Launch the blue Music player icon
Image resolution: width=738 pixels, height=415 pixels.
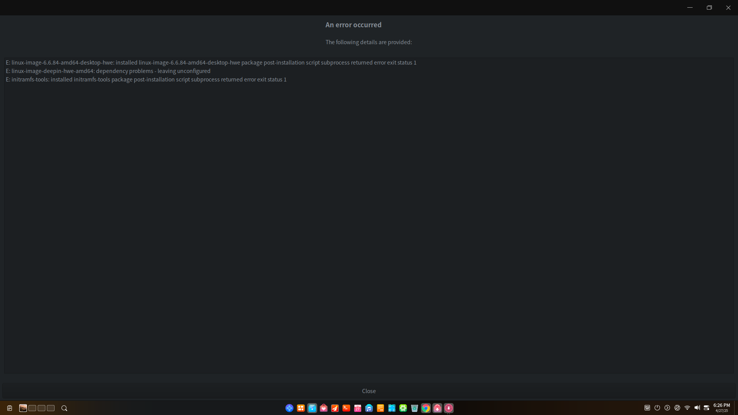tap(369, 408)
